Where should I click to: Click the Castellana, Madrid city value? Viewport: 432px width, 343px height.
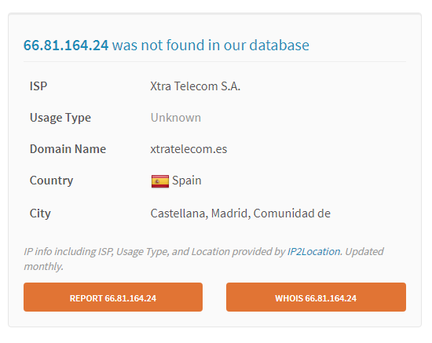pos(240,213)
